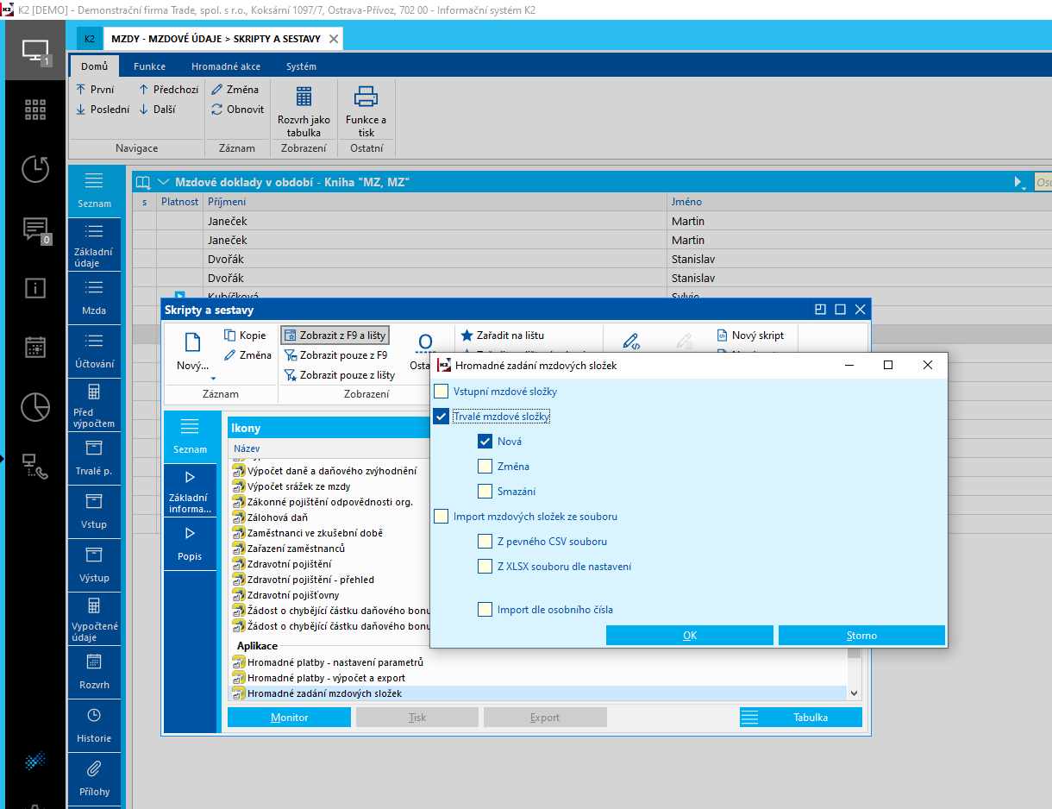Open Přílohy attachments side panel
The image size is (1052, 809).
click(94, 779)
